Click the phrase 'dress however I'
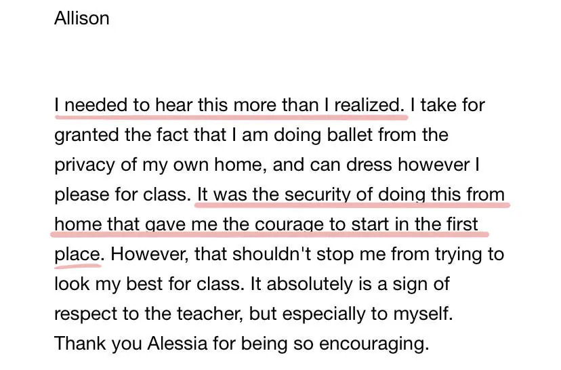 (413, 165)
